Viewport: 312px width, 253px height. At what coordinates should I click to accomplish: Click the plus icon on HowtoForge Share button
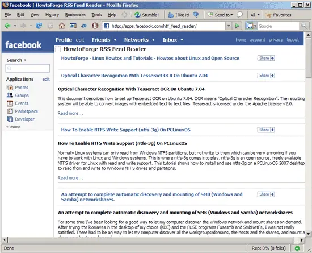[x=272, y=58]
